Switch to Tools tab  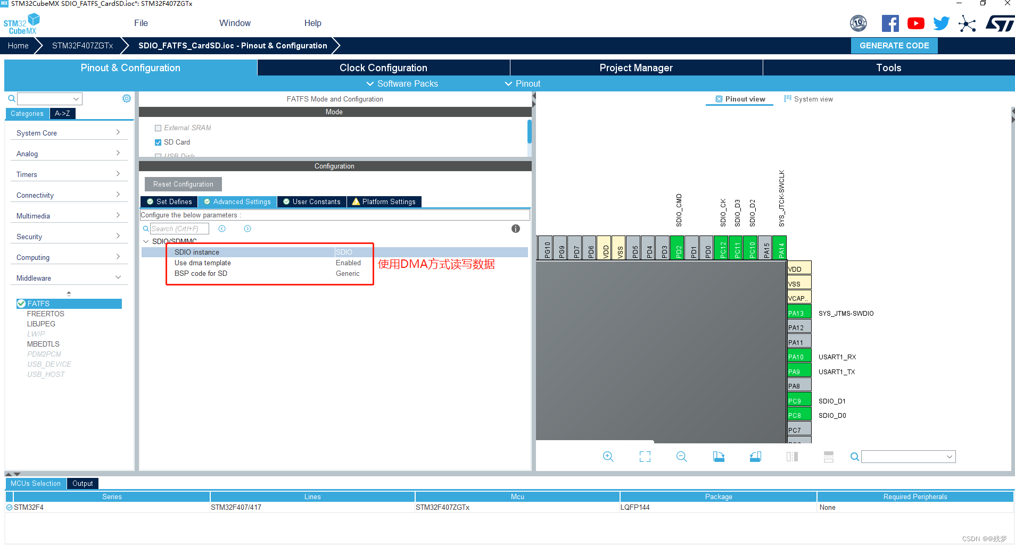(x=888, y=68)
